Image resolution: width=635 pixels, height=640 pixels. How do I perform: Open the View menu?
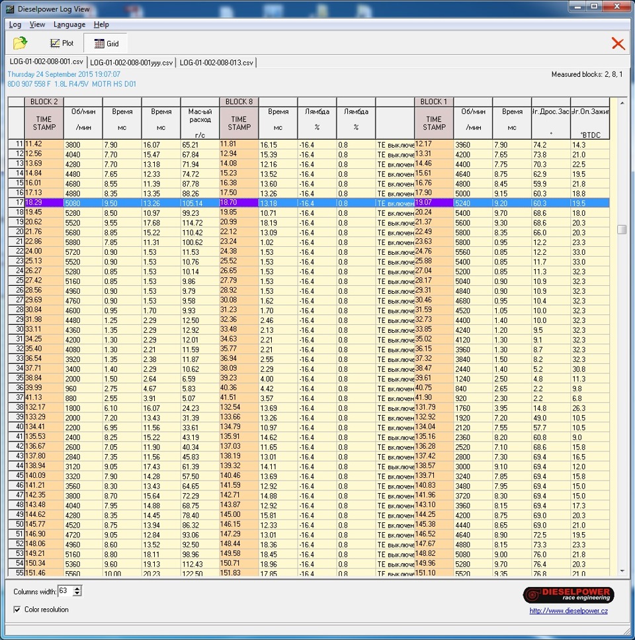[37, 24]
